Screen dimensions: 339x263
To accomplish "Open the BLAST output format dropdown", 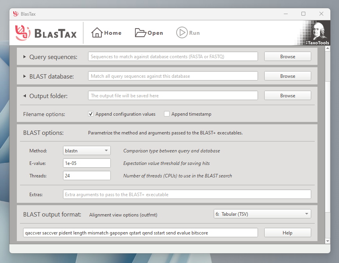I will pyautogui.click(x=262, y=214).
